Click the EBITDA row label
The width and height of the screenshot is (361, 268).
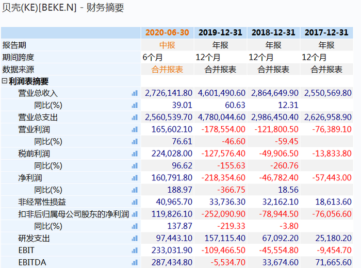point(32,262)
